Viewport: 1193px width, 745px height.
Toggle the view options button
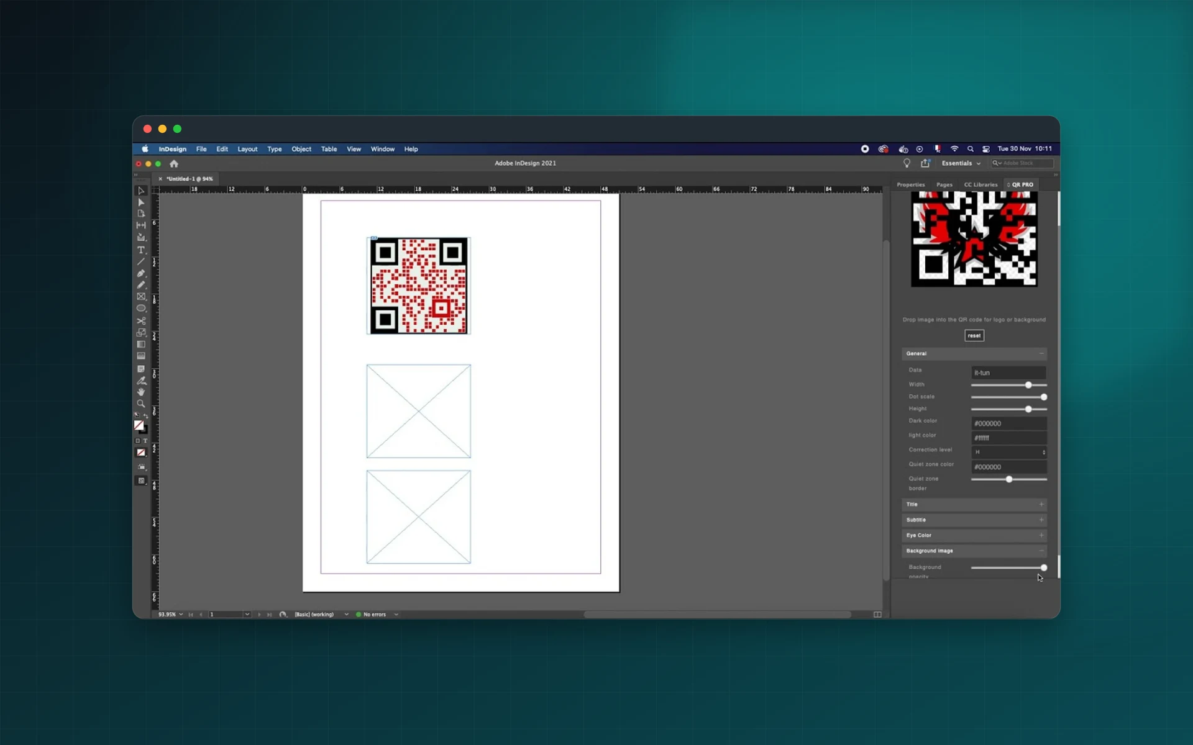point(141,467)
